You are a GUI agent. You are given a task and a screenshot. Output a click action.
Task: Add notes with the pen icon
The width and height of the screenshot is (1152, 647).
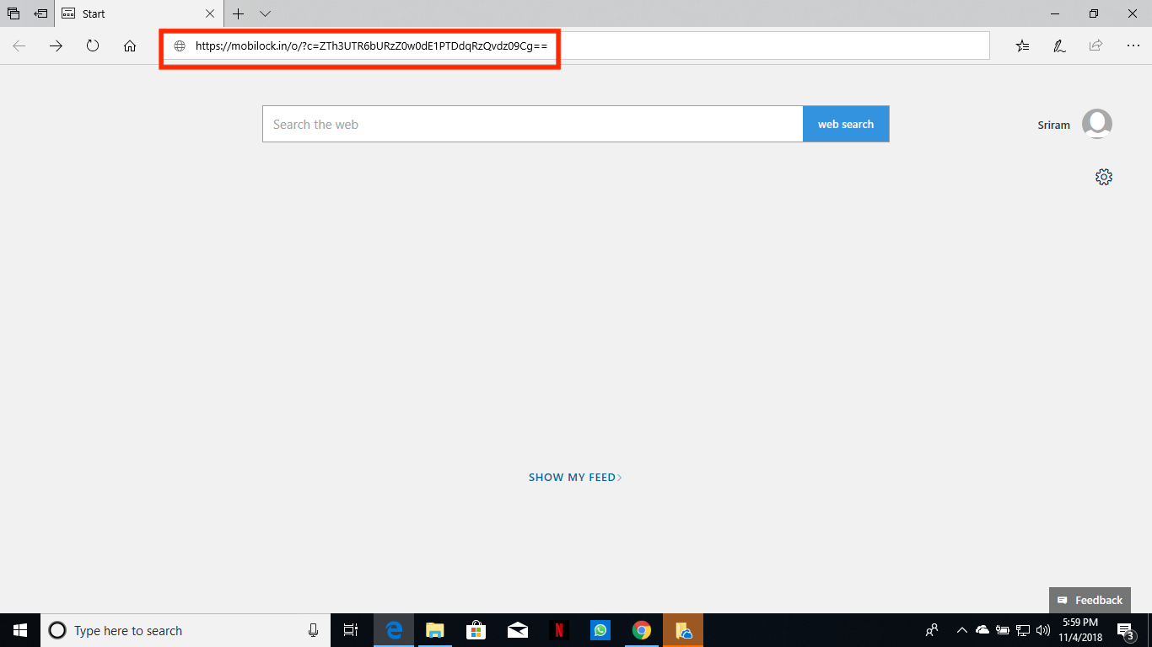point(1059,45)
